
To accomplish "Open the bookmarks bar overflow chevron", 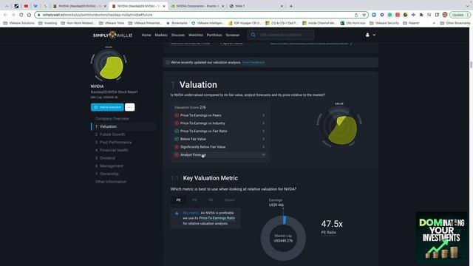I will [434, 23].
